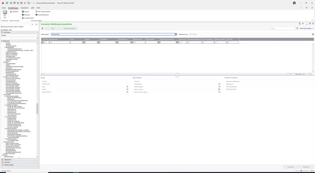This screenshot has height=173, width=315.
Task: Open the Meldungsart dropdown
Action: click(x=176, y=34)
